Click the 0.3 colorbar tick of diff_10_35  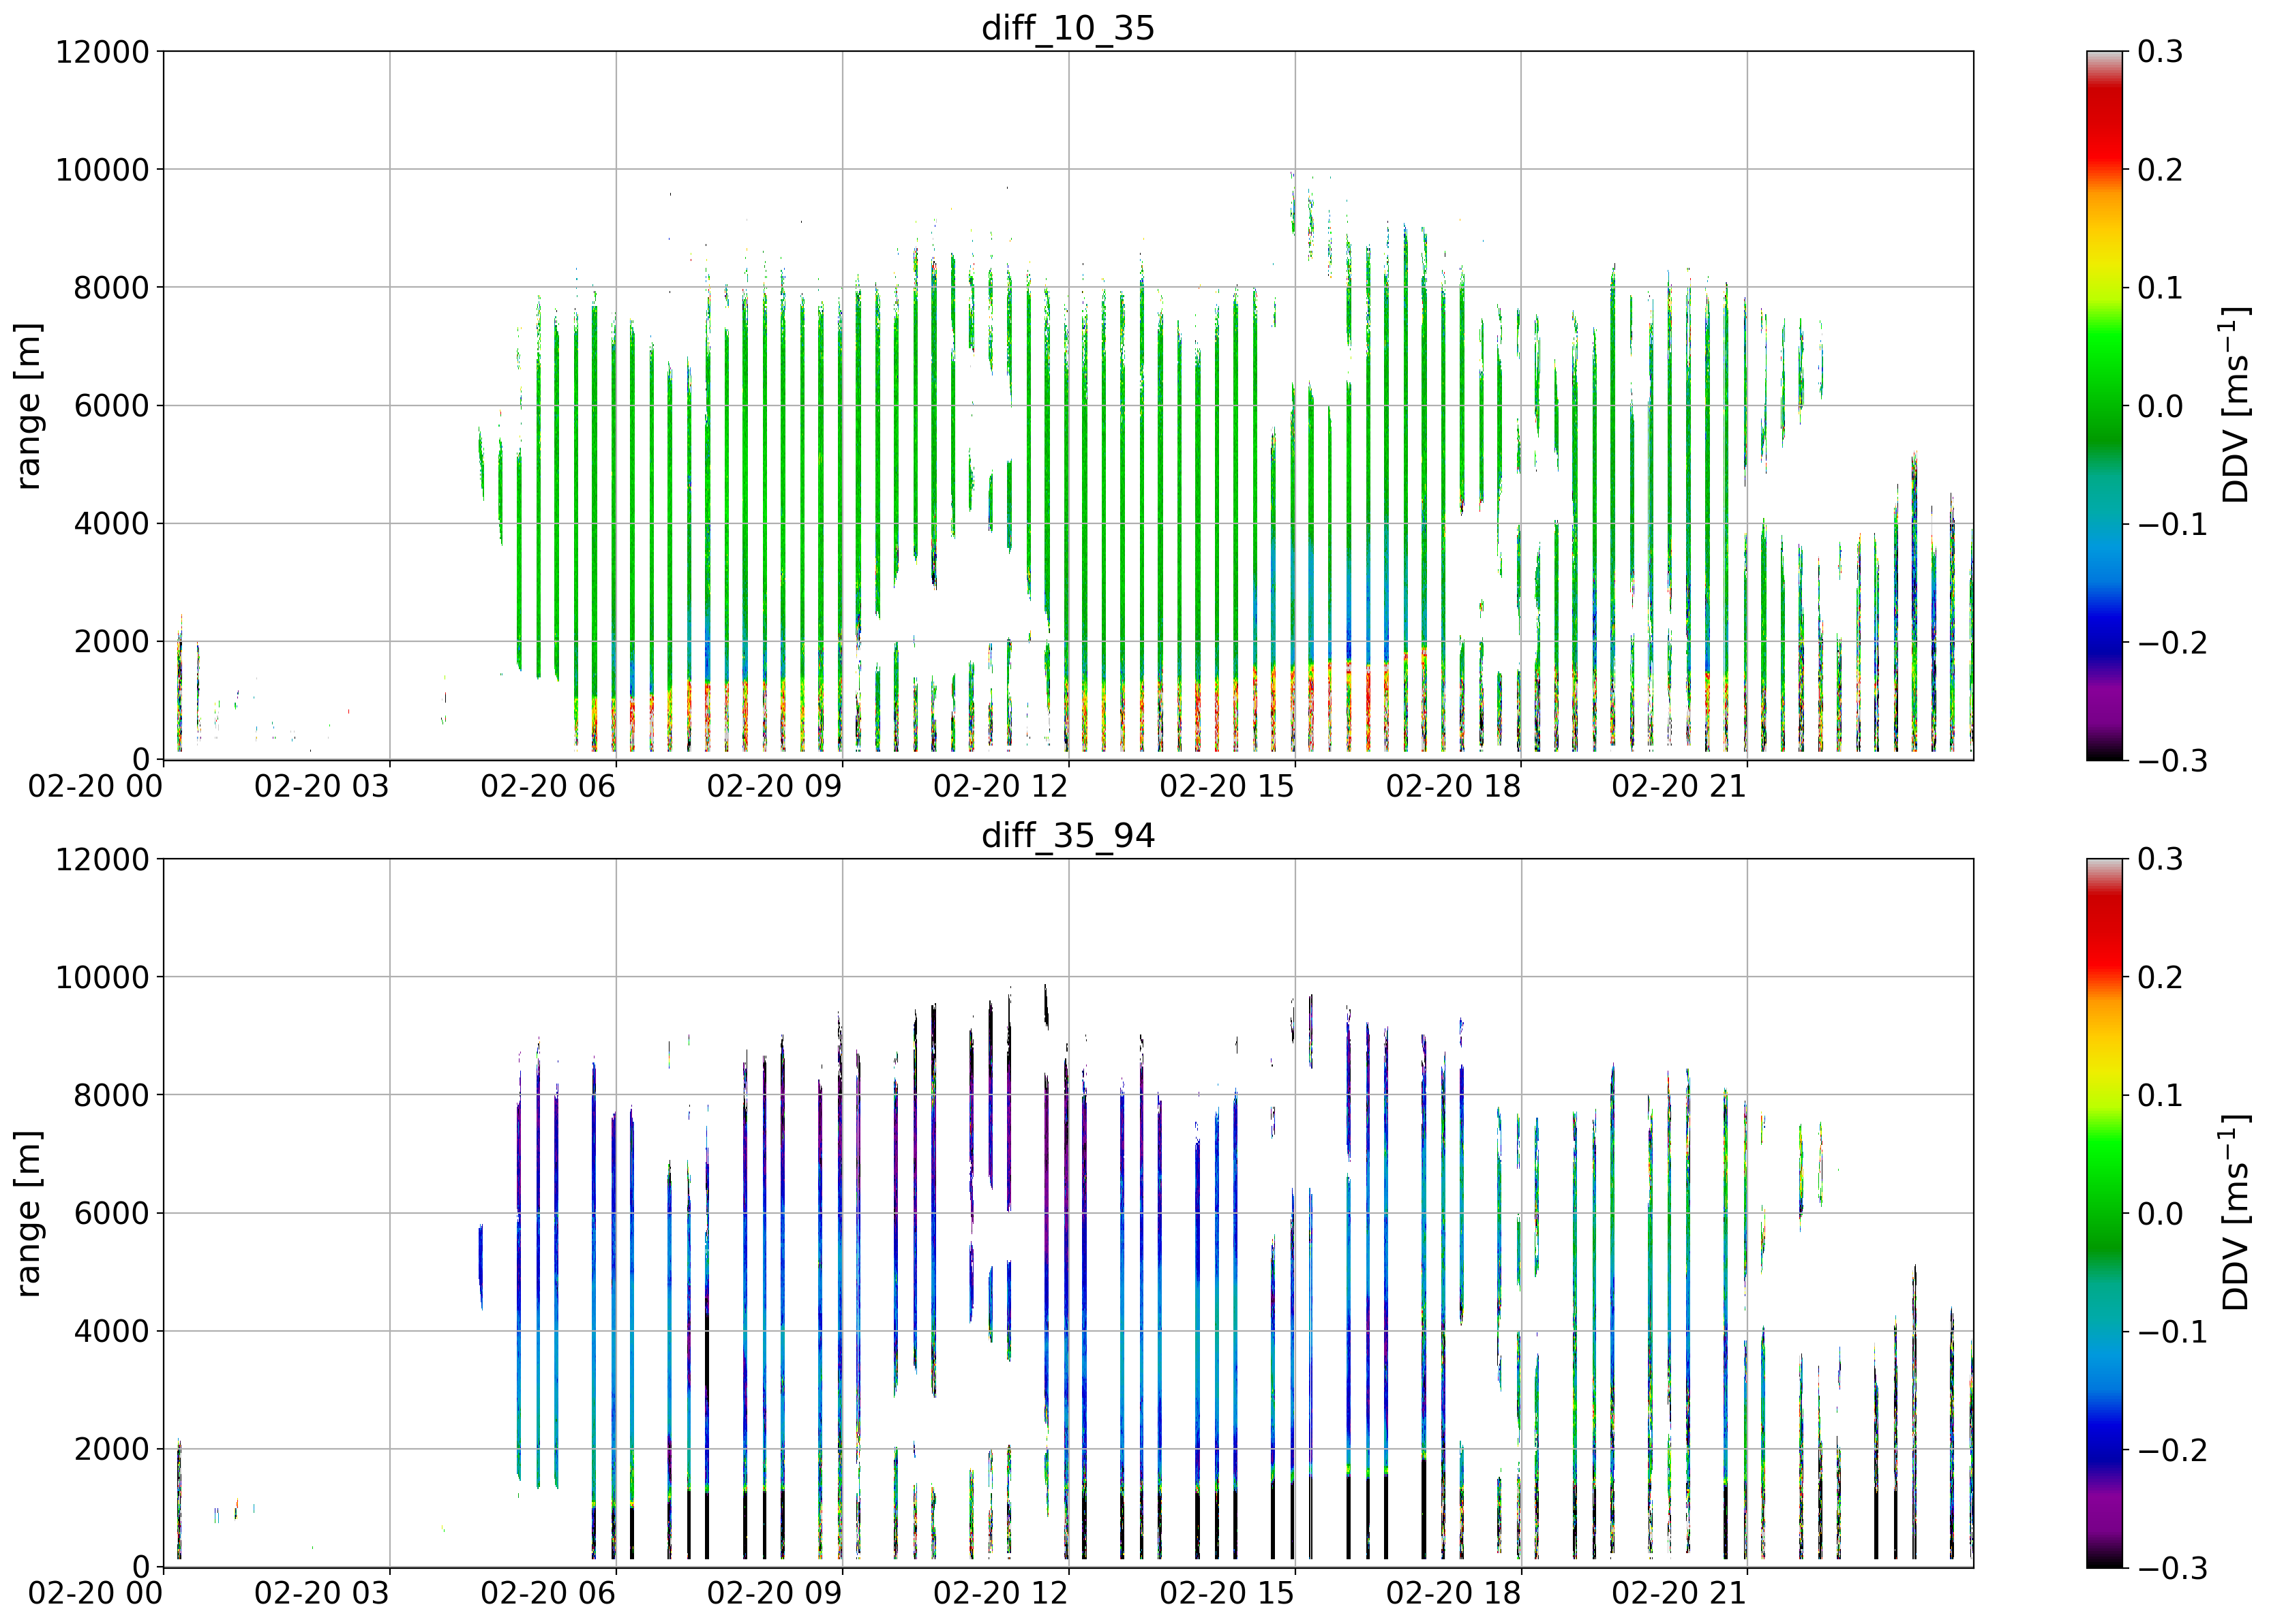click(x=2160, y=52)
